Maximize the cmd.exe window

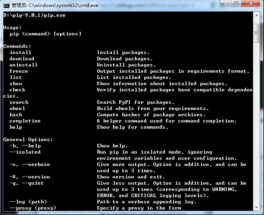click(236, 3)
